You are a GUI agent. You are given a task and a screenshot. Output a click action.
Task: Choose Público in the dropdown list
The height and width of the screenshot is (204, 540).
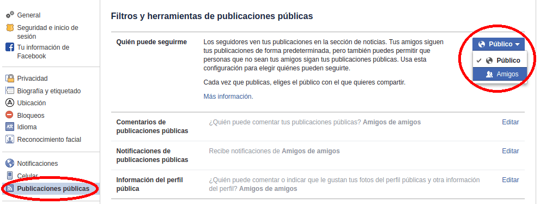point(500,61)
